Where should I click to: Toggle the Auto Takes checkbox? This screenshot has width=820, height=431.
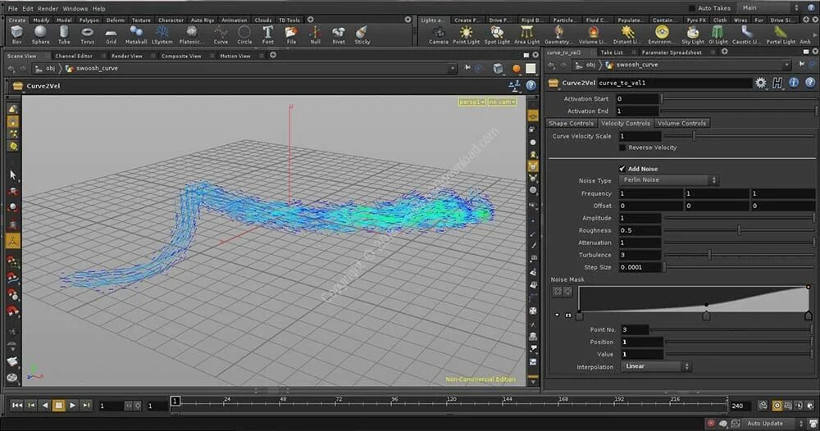(x=692, y=8)
